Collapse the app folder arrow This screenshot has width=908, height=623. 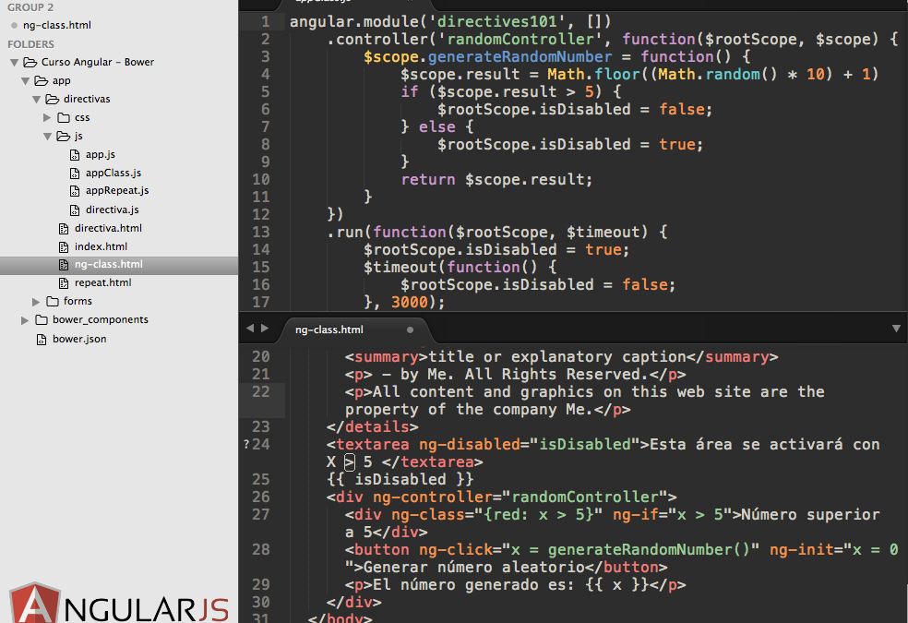(26, 81)
